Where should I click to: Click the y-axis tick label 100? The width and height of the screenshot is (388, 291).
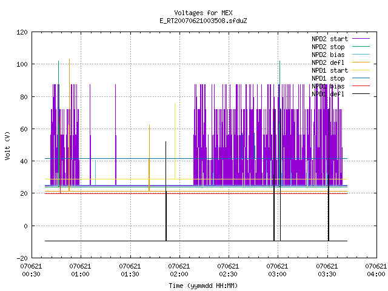[22, 64]
